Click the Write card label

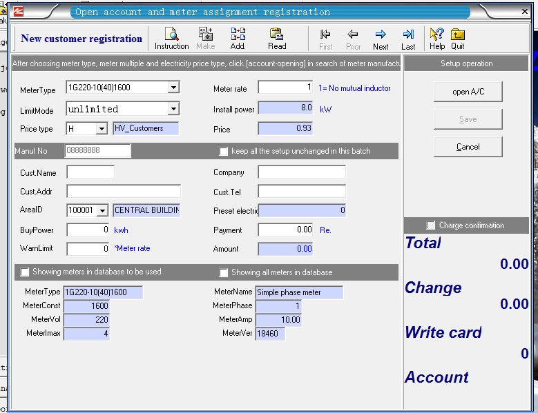(443, 332)
